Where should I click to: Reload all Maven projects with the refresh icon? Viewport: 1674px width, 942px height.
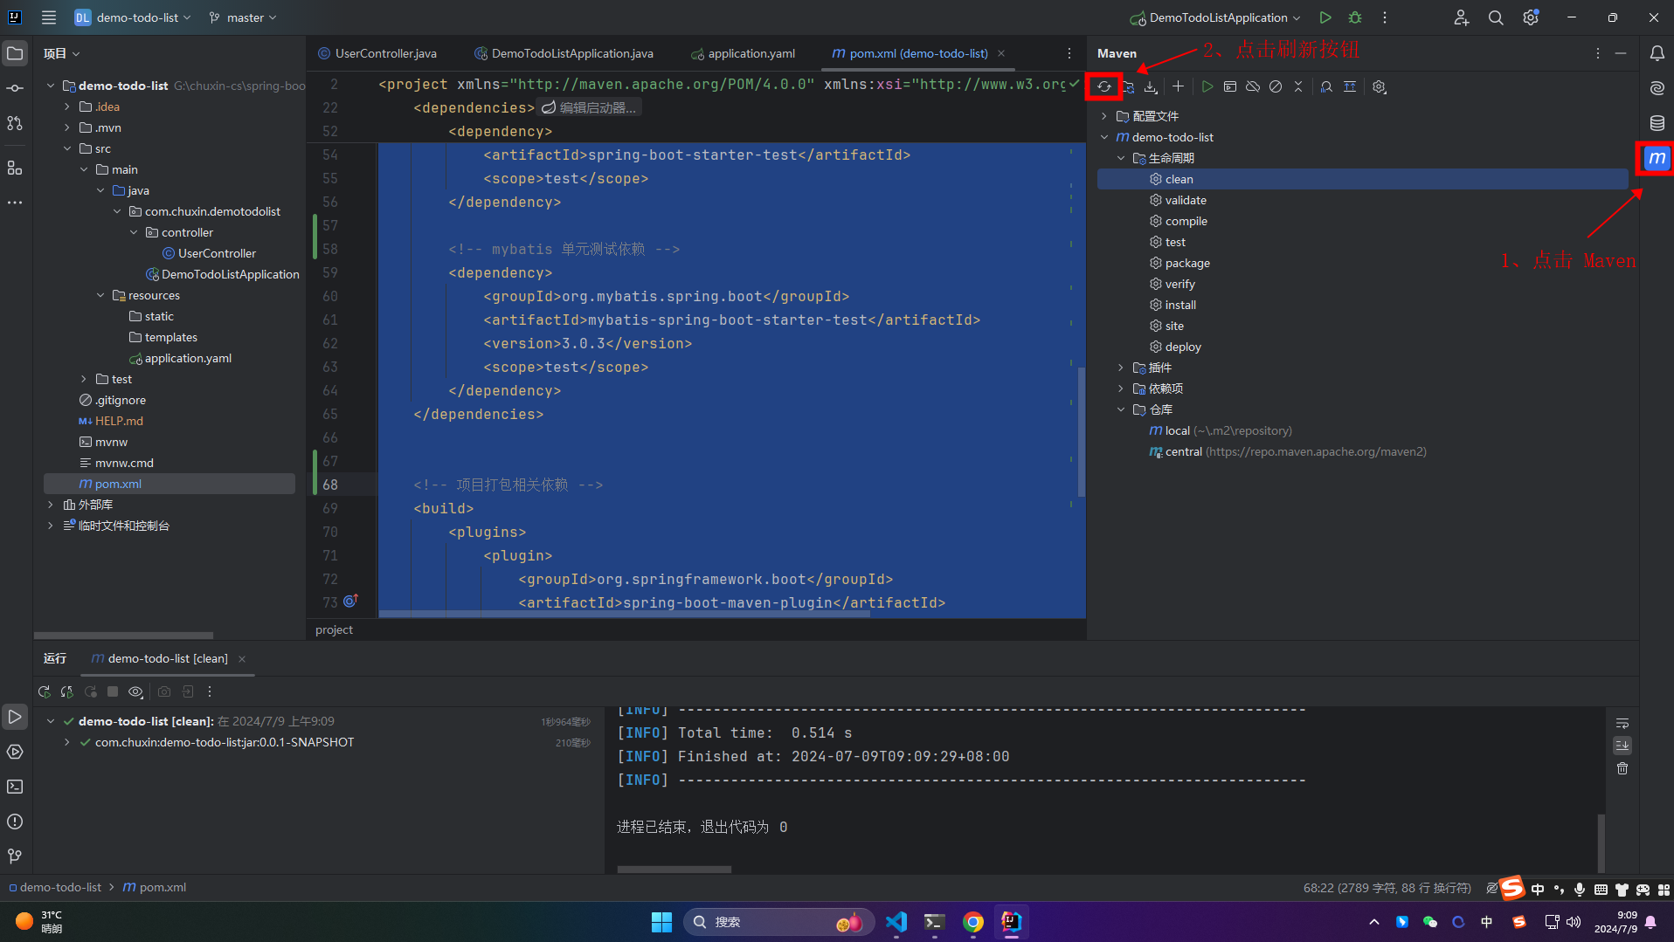pyautogui.click(x=1104, y=86)
